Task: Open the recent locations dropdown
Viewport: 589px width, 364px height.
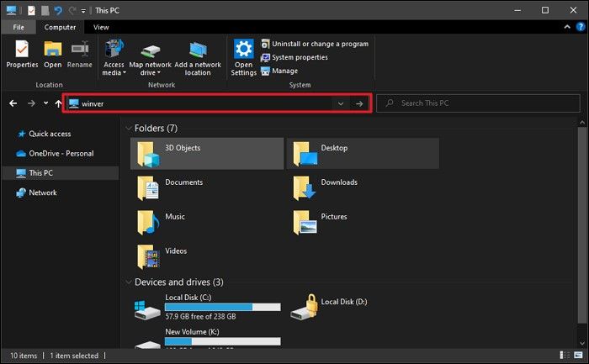Action: tap(45, 103)
